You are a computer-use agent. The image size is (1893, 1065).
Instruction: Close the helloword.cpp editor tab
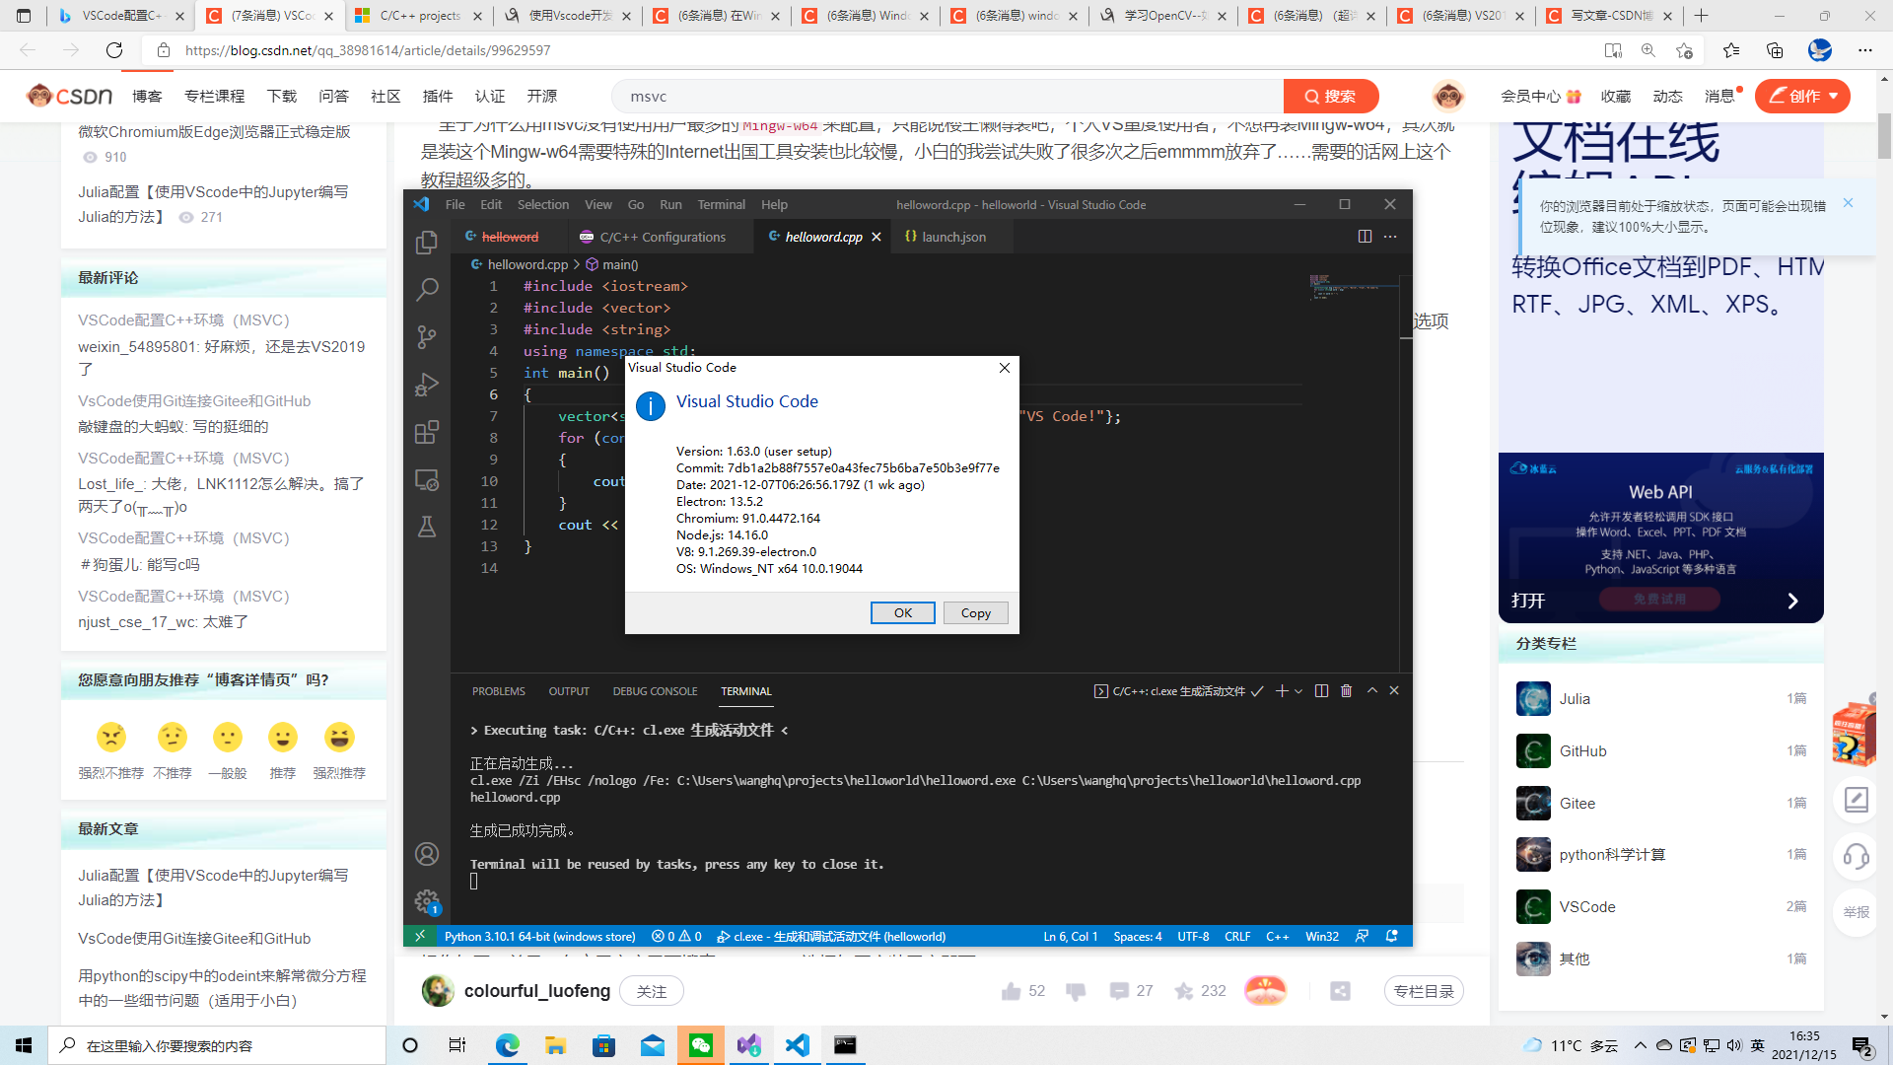click(876, 237)
